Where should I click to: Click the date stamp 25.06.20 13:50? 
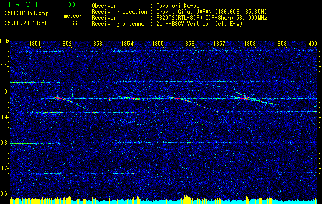[x=26, y=23]
